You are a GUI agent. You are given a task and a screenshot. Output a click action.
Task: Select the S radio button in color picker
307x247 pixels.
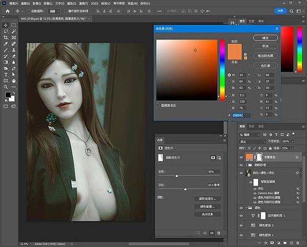click(x=229, y=81)
